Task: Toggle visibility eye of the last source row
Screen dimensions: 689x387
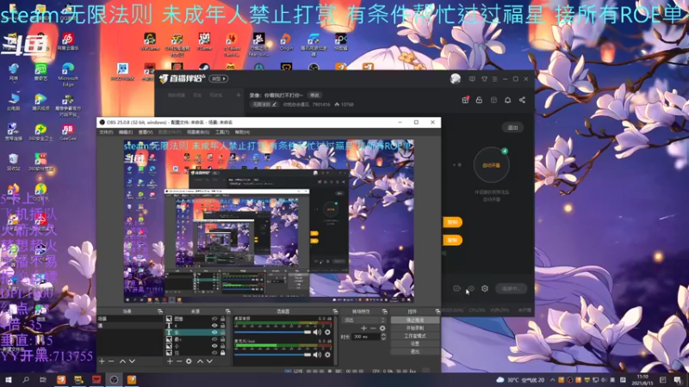Action: [x=214, y=353]
